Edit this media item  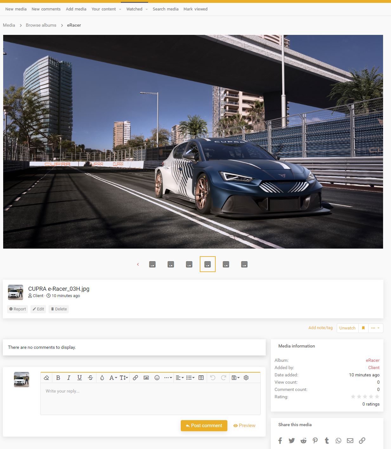[38, 309]
